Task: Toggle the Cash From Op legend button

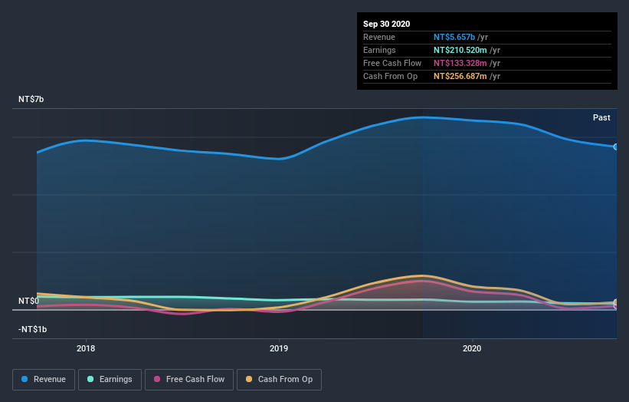Action: click(279, 380)
